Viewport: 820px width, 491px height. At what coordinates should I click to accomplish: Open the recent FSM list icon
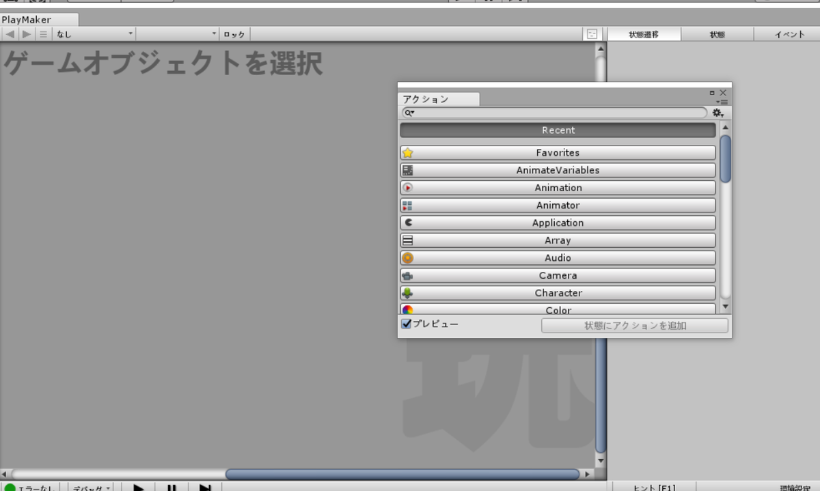pyautogui.click(x=43, y=34)
